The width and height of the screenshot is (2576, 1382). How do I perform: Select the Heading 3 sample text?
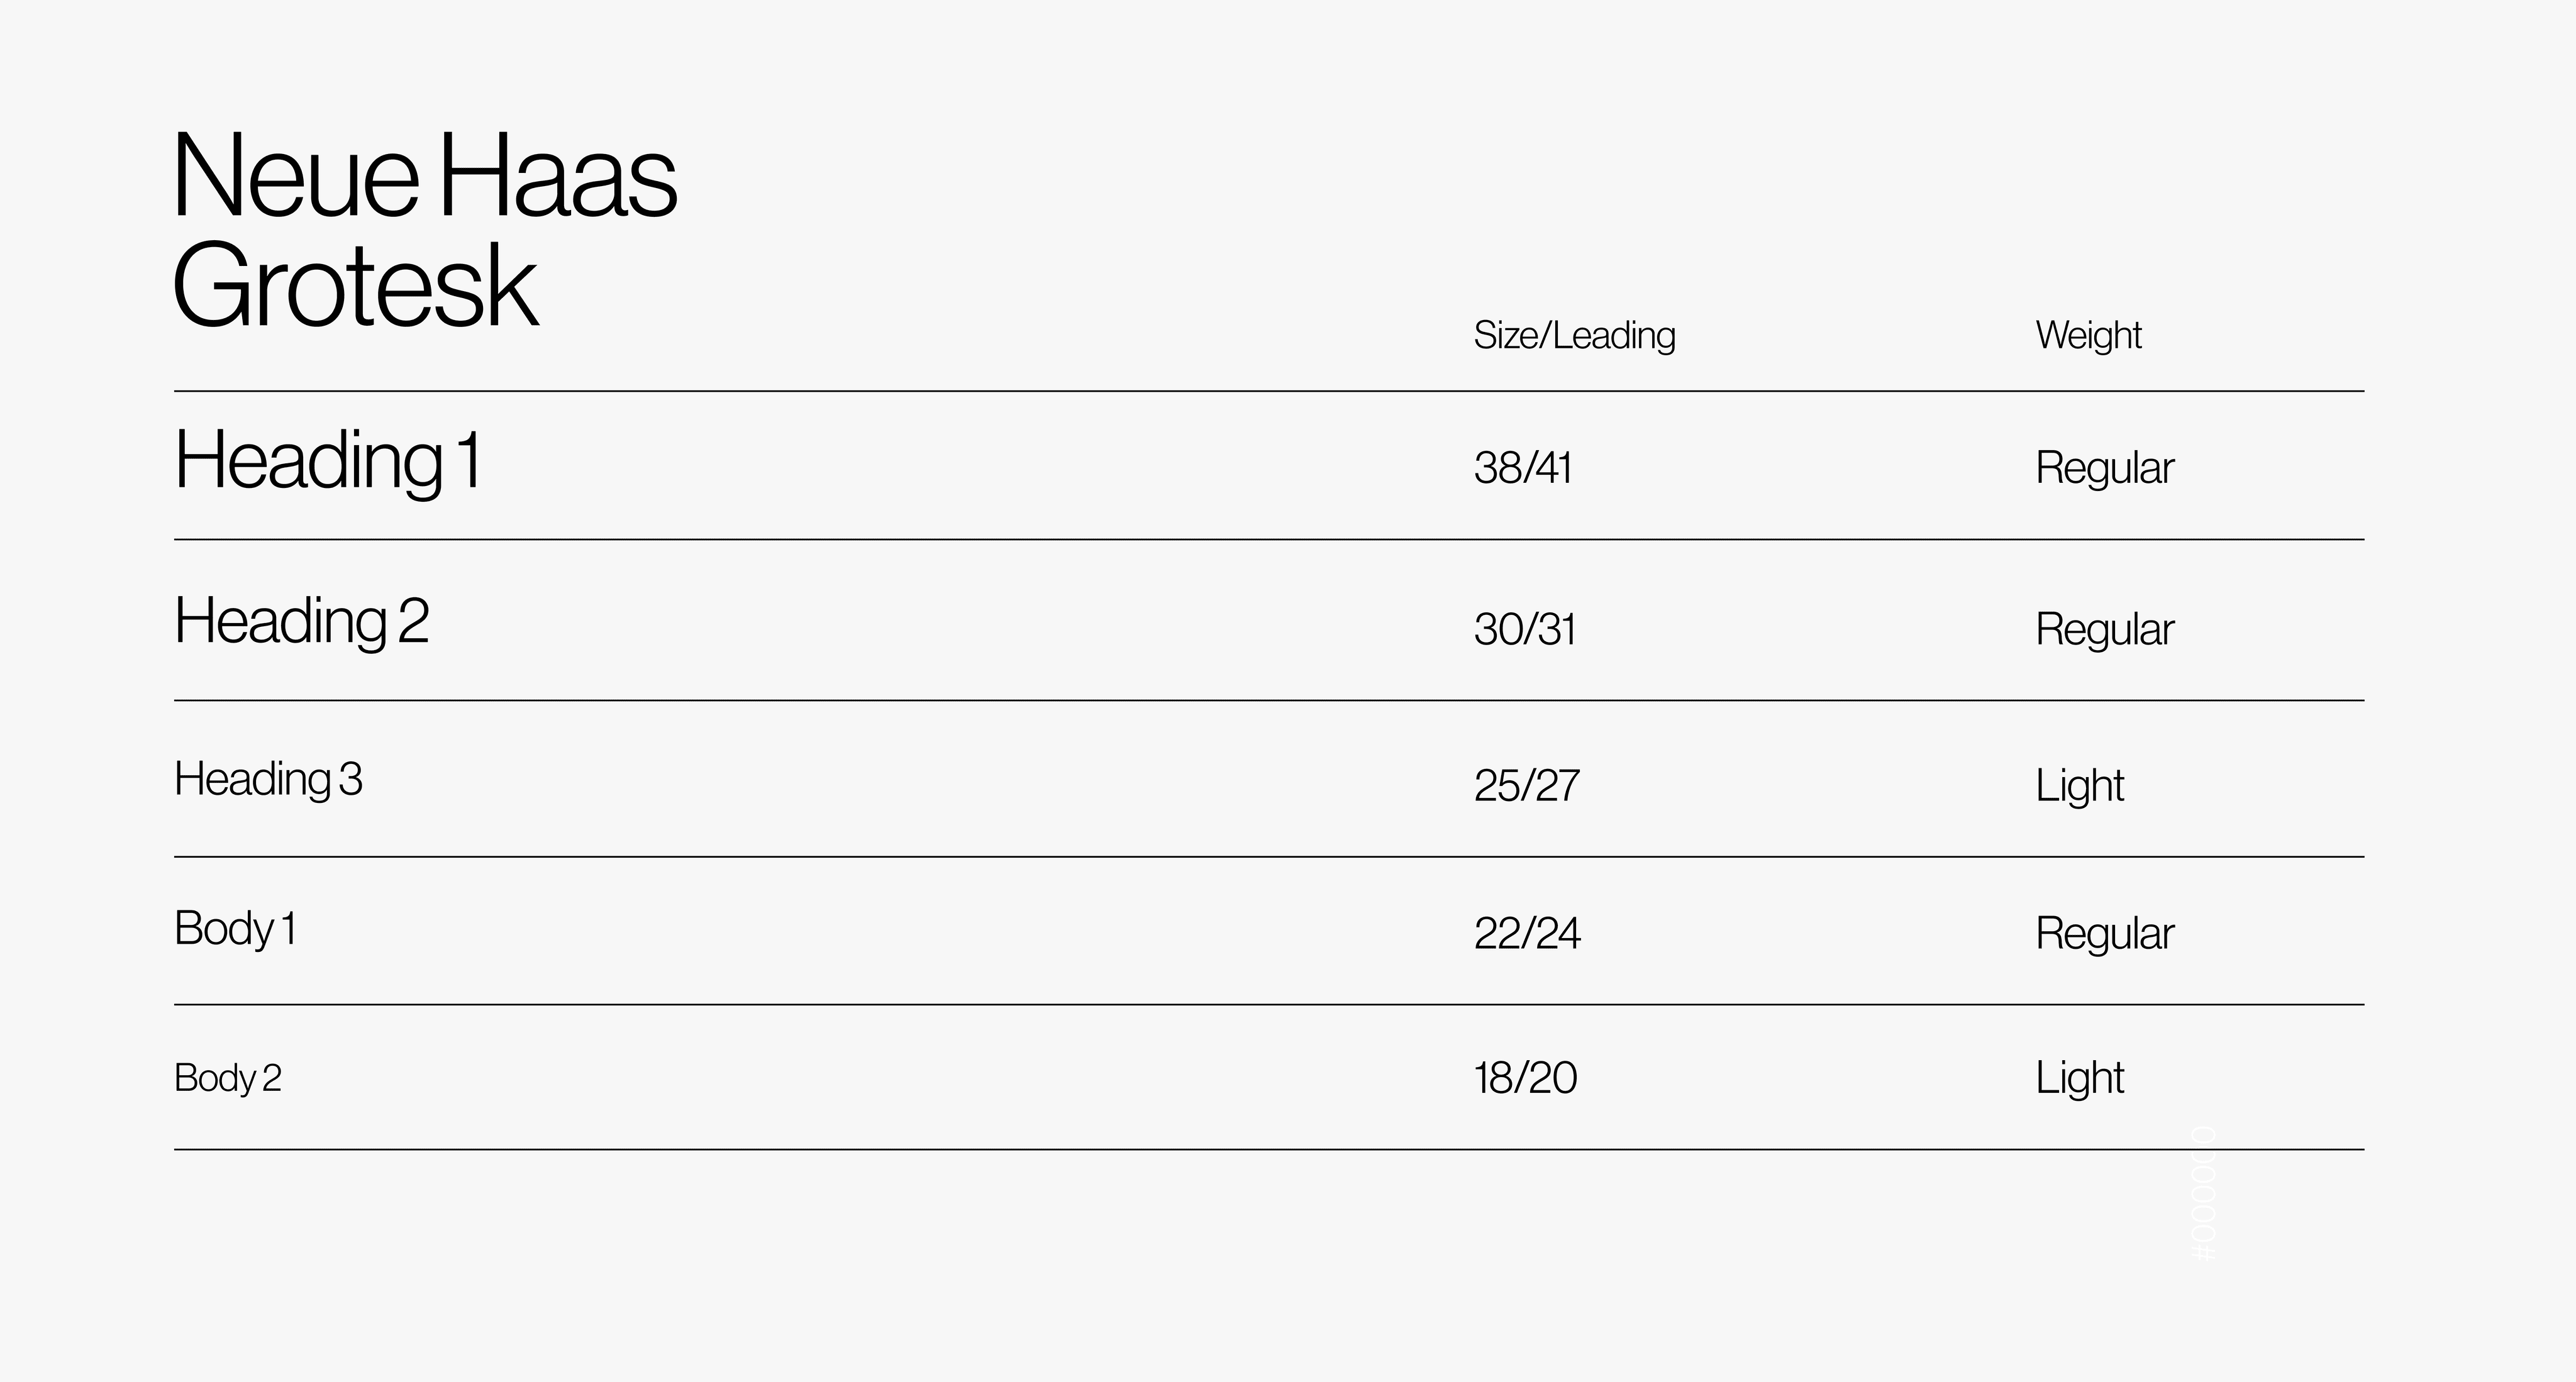coord(268,779)
